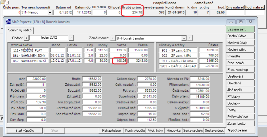Click deduction 902 - ZP zam. 4,5%

178,56
